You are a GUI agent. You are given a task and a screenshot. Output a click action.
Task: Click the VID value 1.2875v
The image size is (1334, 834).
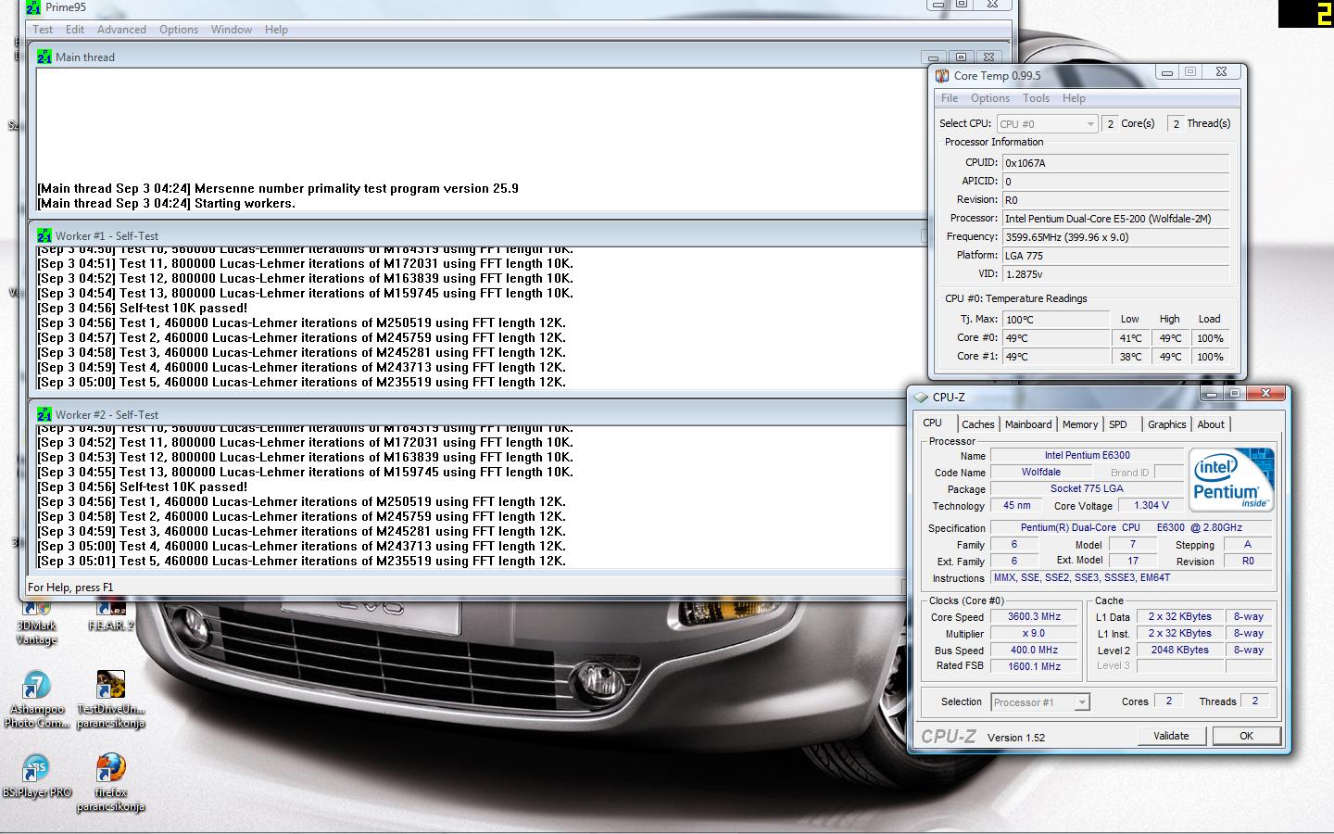click(1115, 274)
